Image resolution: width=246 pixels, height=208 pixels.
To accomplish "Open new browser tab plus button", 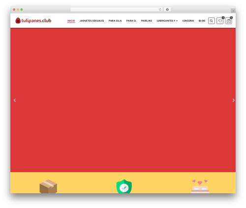I will (233, 11).
